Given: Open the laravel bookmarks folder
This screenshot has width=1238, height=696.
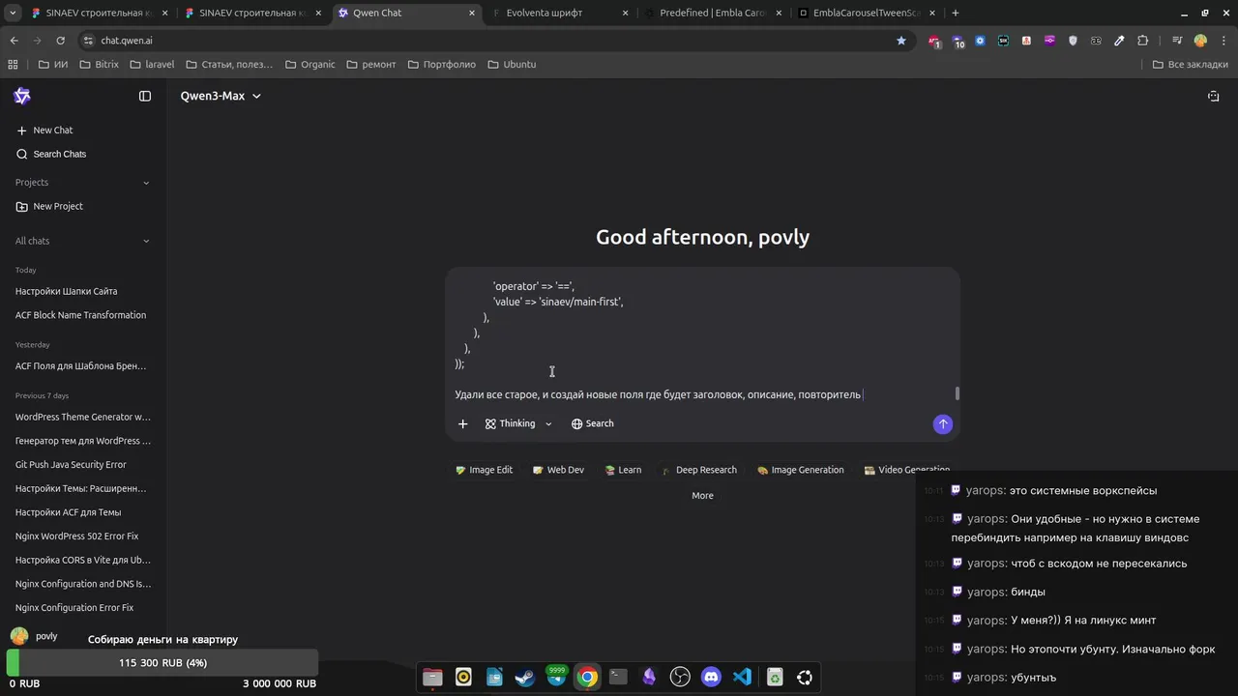Looking at the screenshot, I should pos(152,65).
